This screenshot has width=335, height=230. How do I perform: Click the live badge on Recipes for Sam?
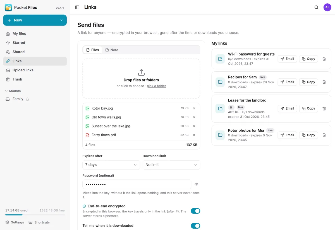tap(263, 77)
